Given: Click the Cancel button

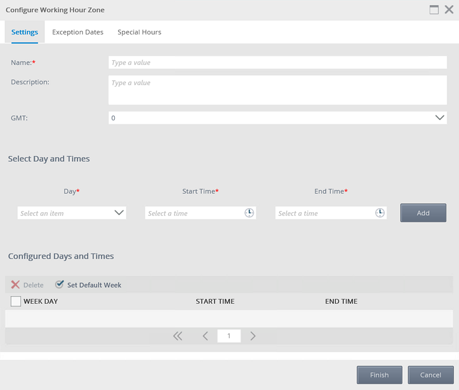Looking at the screenshot, I should [430, 375].
